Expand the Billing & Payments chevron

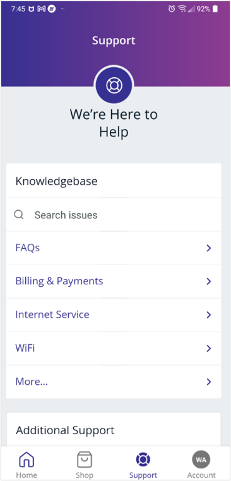(209, 281)
